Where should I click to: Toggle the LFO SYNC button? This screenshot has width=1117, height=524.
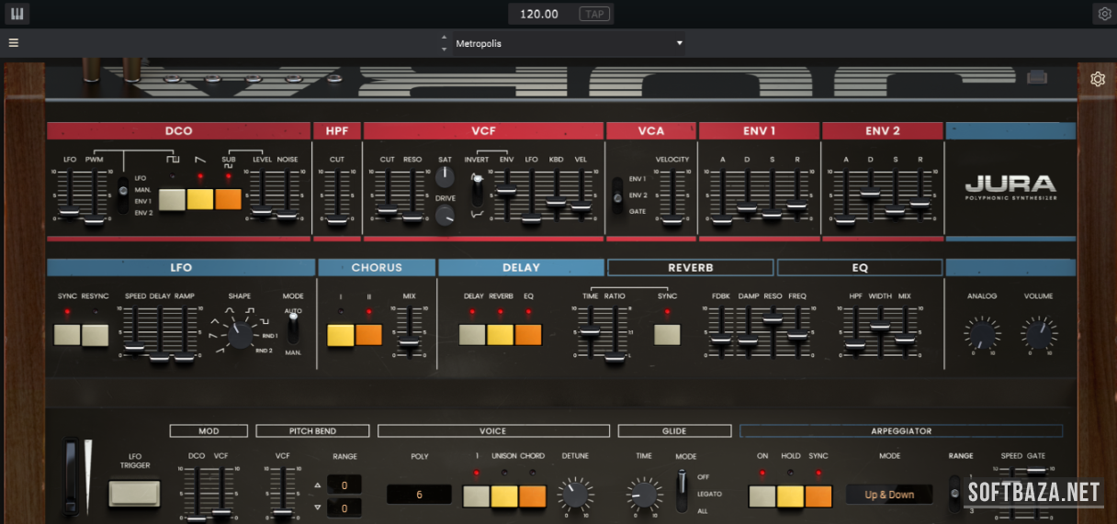tap(67, 335)
